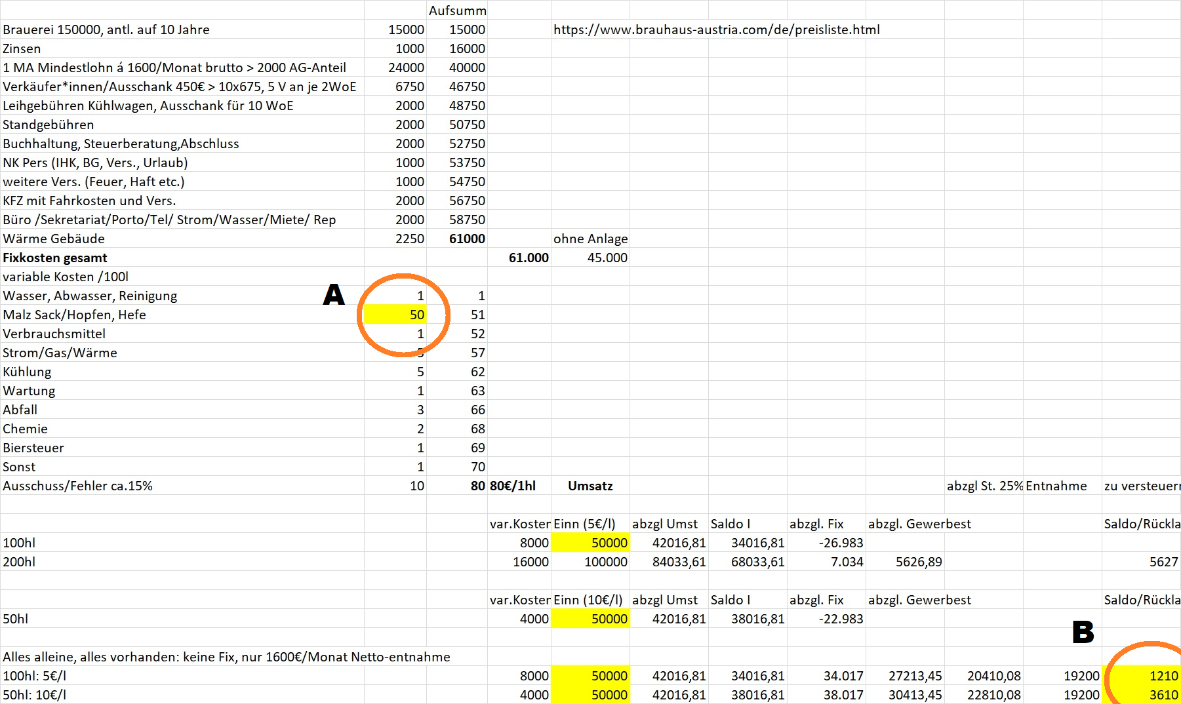Screen dimensions: 1181x704
Task: Click the 80€/1hl cell
Action: click(x=513, y=486)
